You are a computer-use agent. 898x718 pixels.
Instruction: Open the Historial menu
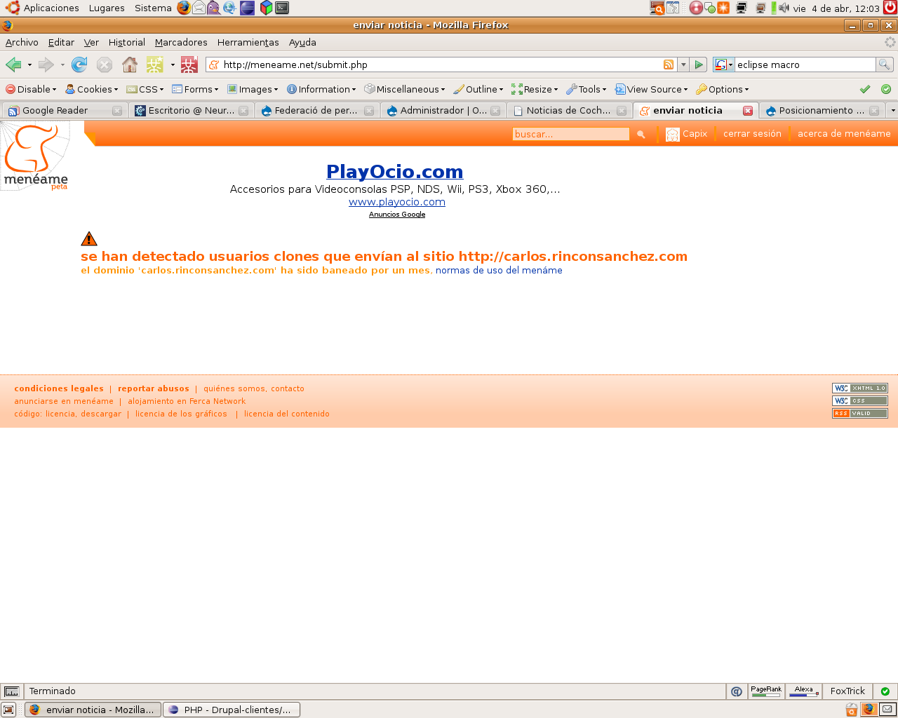pos(127,42)
